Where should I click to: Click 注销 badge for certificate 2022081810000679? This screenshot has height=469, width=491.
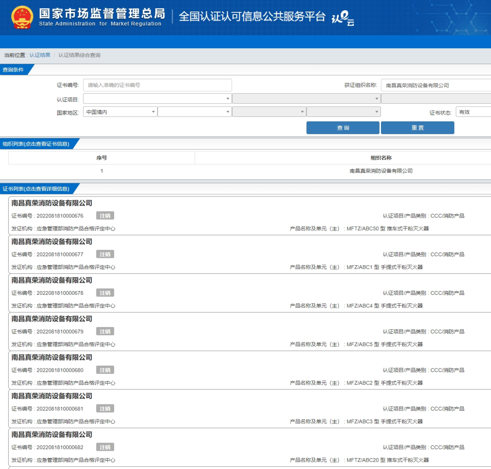pyautogui.click(x=105, y=331)
